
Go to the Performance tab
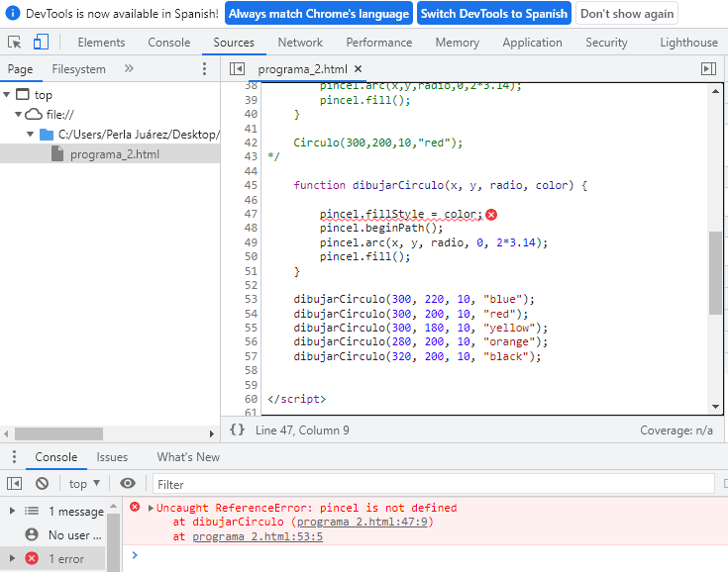pos(378,43)
